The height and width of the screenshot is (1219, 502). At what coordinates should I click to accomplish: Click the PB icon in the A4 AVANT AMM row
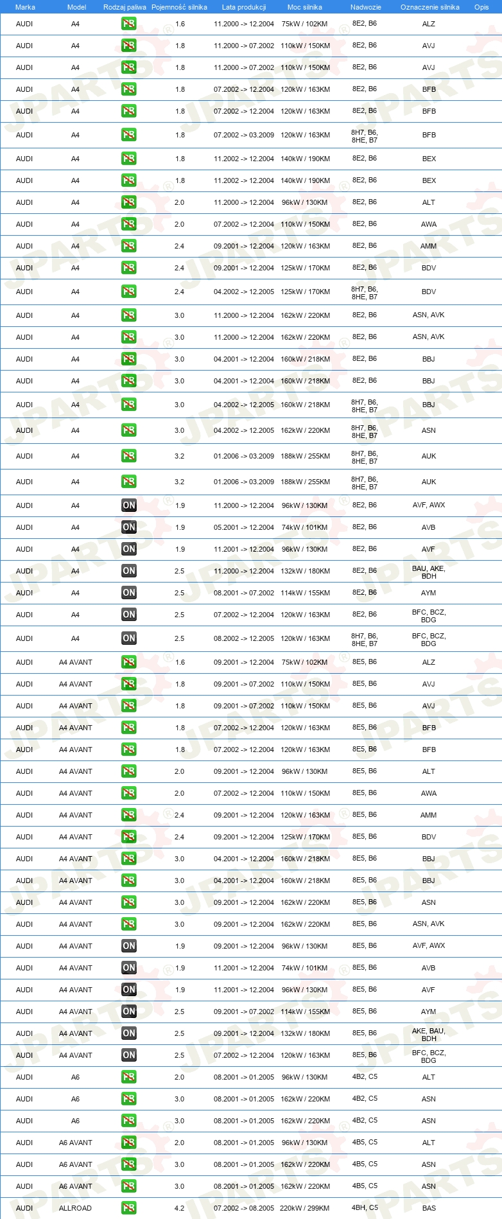(129, 815)
